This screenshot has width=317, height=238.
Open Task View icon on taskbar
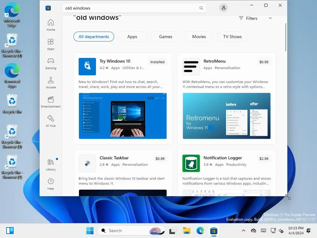pos(172,231)
